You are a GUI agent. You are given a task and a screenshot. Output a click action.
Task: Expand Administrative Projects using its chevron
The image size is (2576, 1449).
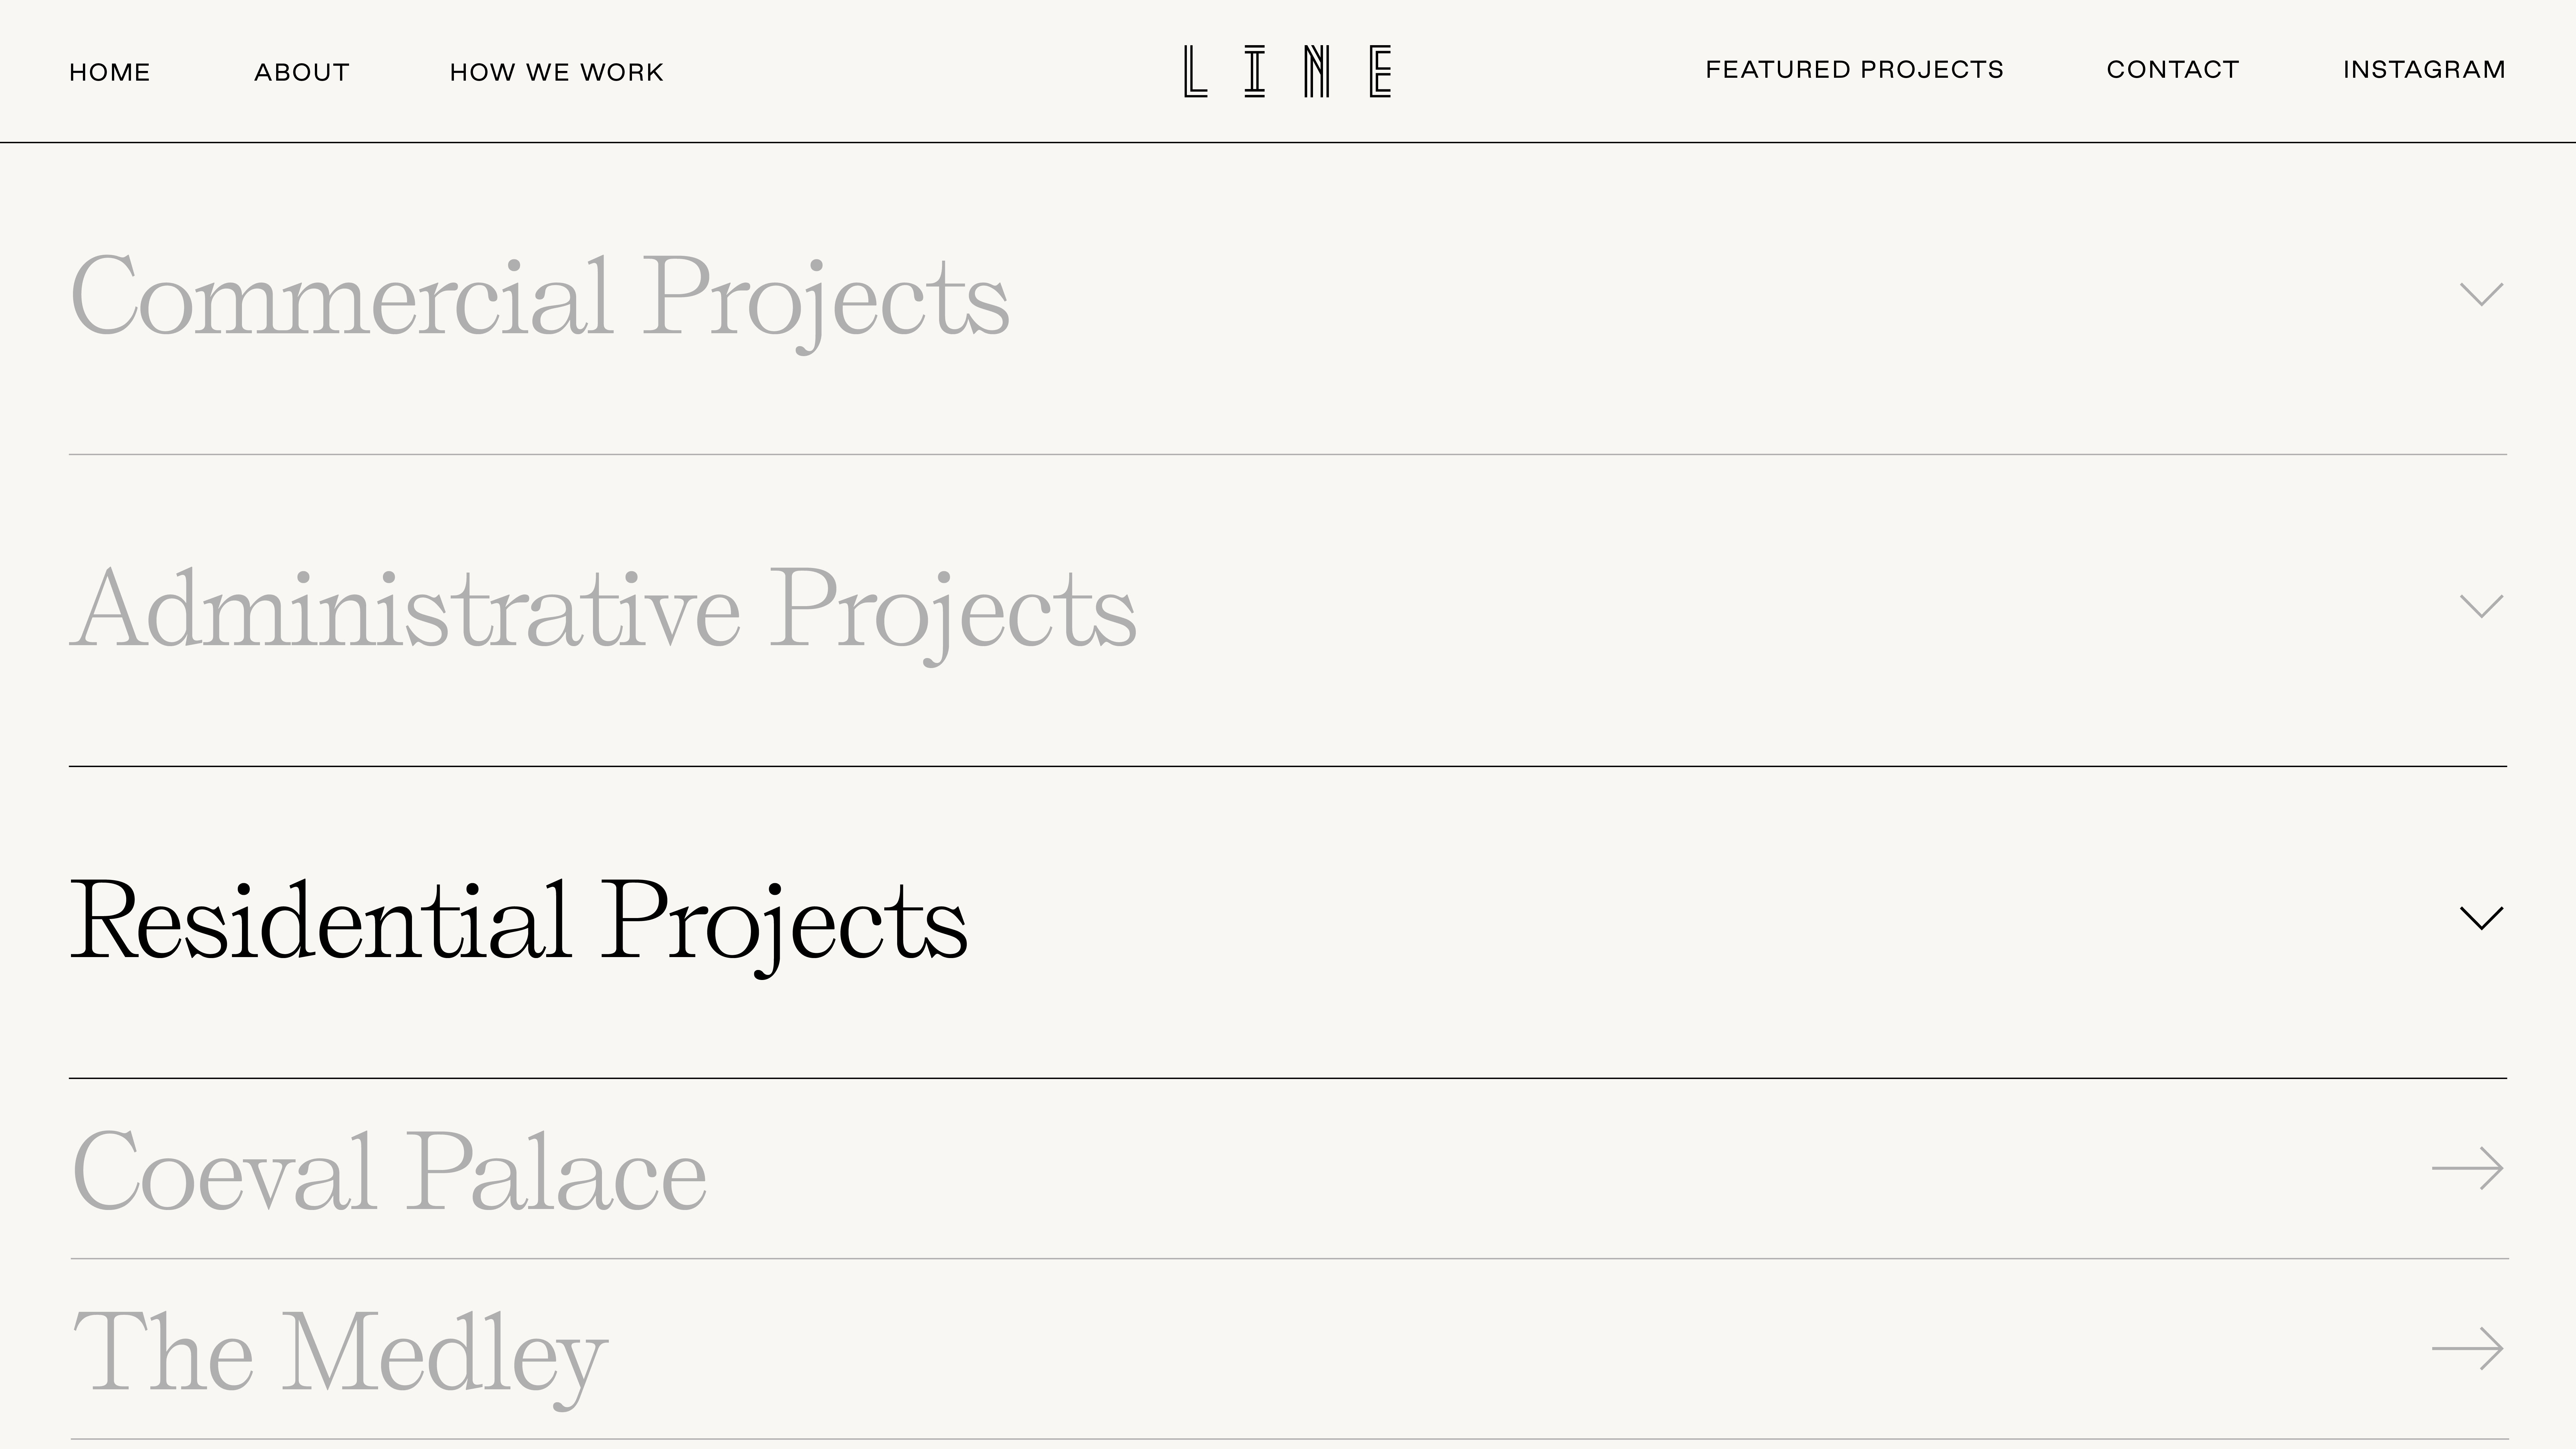[x=2481, y=606]
